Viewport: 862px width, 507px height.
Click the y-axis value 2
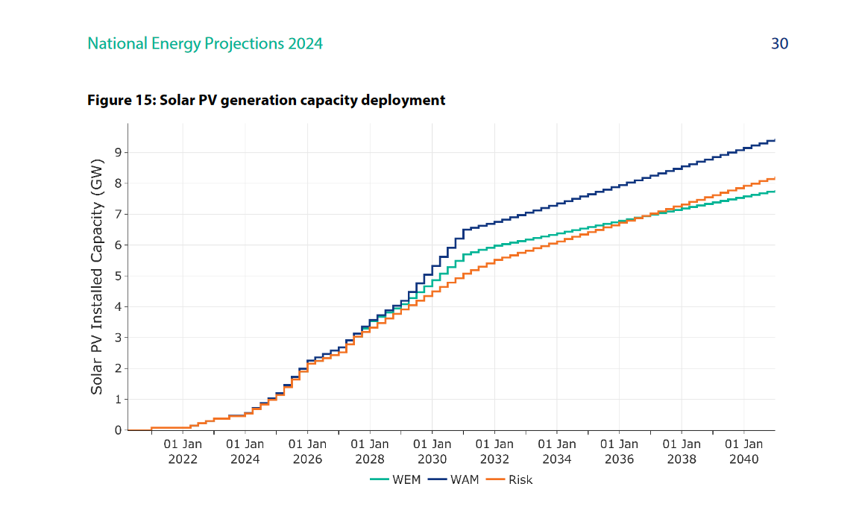(119, 368)
